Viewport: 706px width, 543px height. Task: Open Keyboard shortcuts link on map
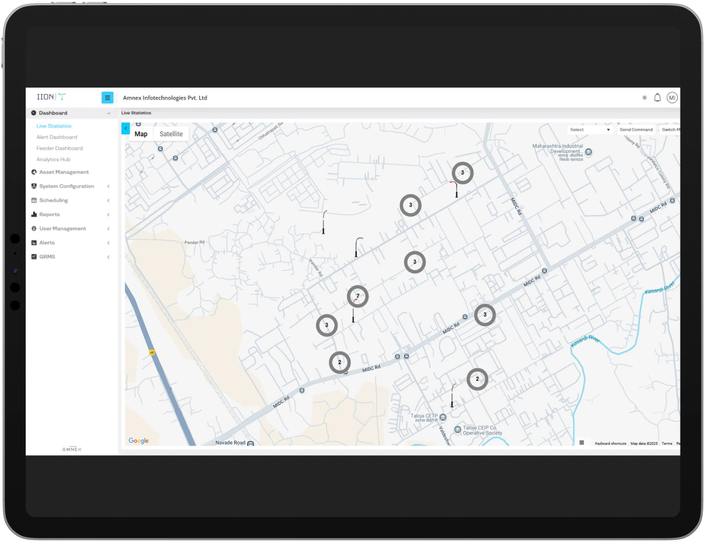click(x=610, y=444)
